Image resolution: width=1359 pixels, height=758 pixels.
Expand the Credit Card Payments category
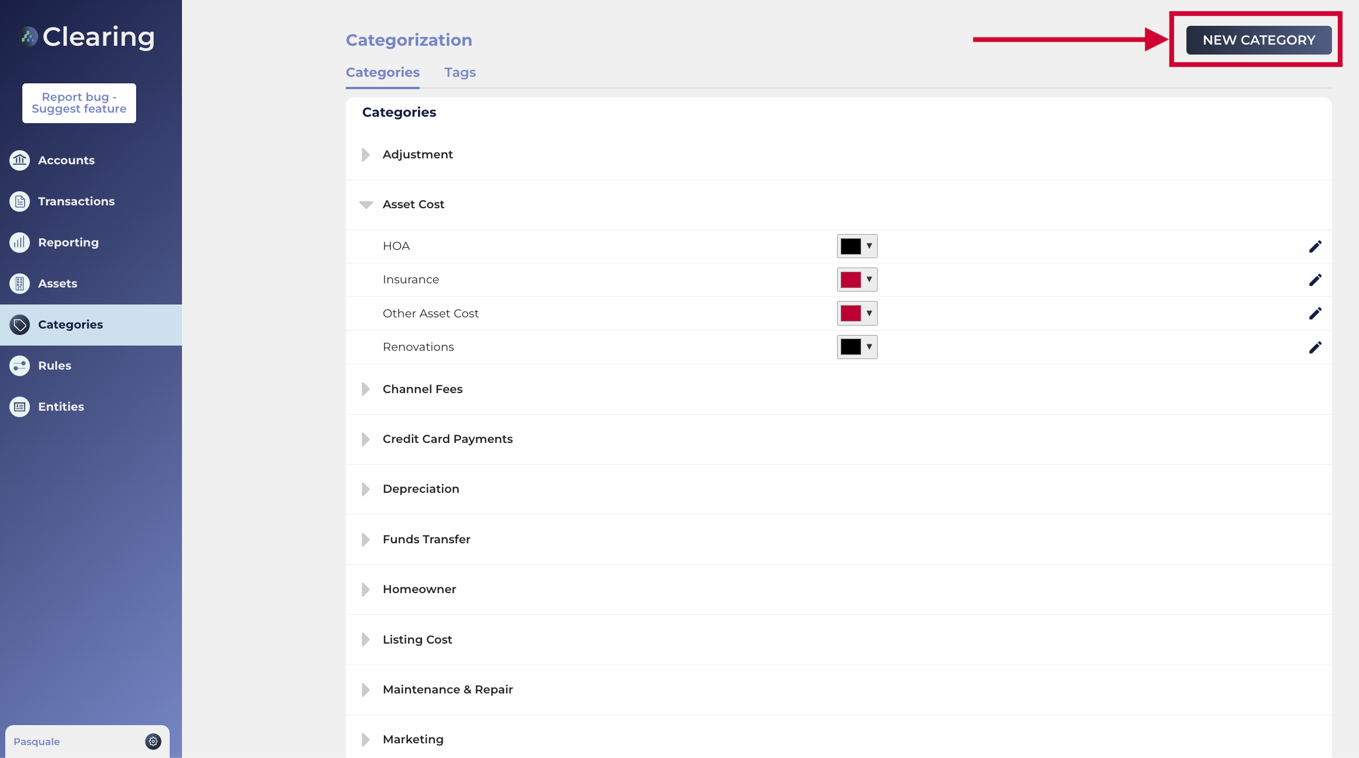(366, 439)
